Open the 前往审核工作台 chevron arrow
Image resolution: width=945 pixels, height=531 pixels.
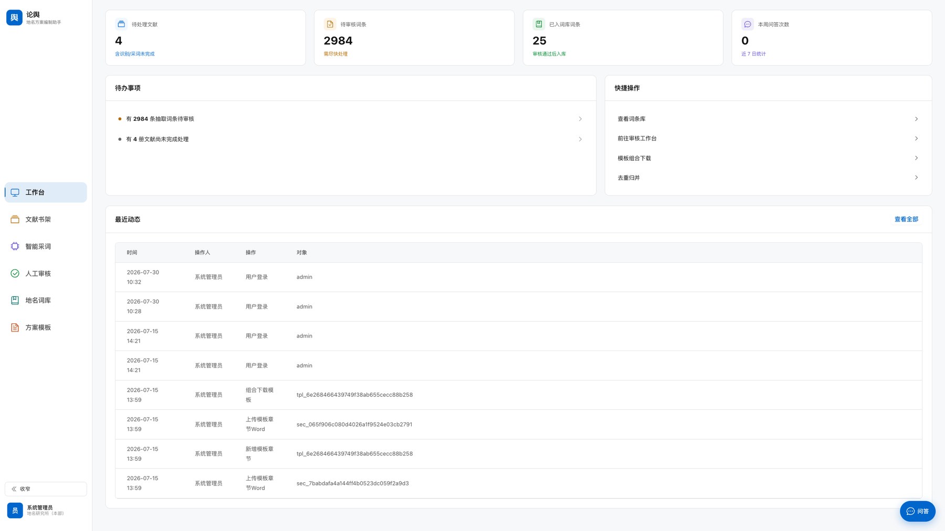point(916,139)
